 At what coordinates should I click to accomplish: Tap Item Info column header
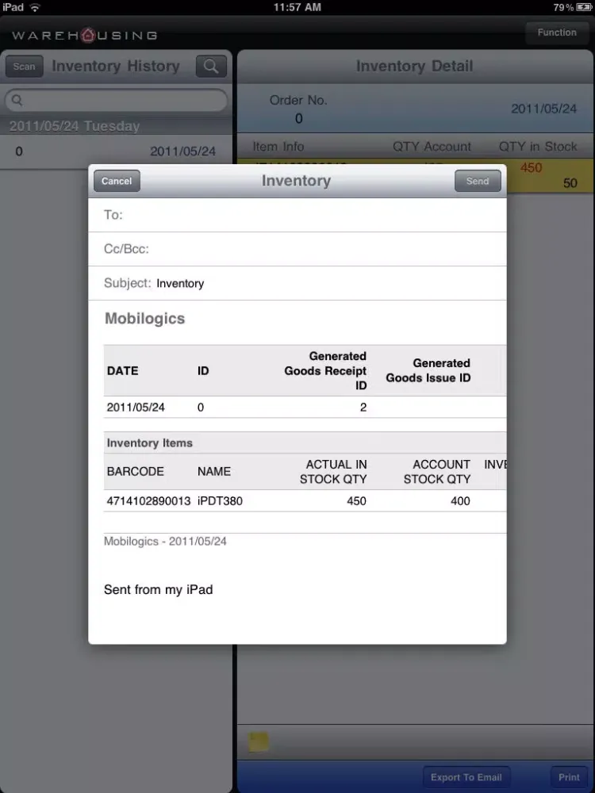click(x=278, y=147)
